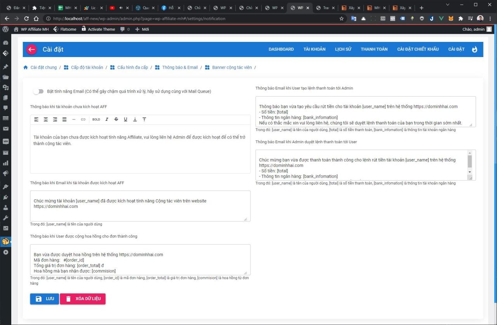Align text center in the notification editor
This screenshot has height=325, width=497.
tap(45, 119)
